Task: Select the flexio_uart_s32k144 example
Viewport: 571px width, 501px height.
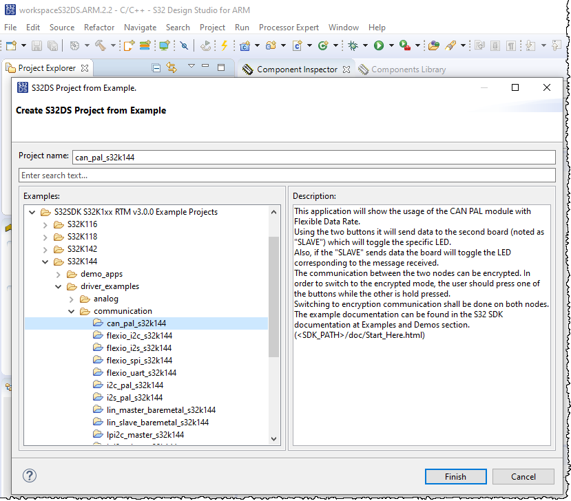Action: click(141, 372)
